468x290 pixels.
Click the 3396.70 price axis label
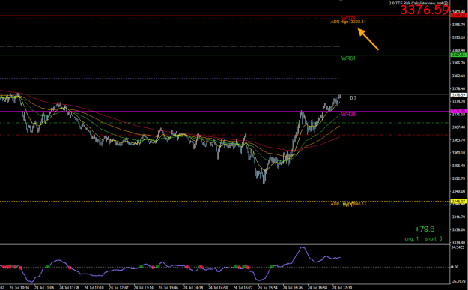point(459,25)
